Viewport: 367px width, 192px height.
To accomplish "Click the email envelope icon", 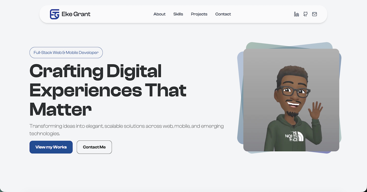I will 314,14.
